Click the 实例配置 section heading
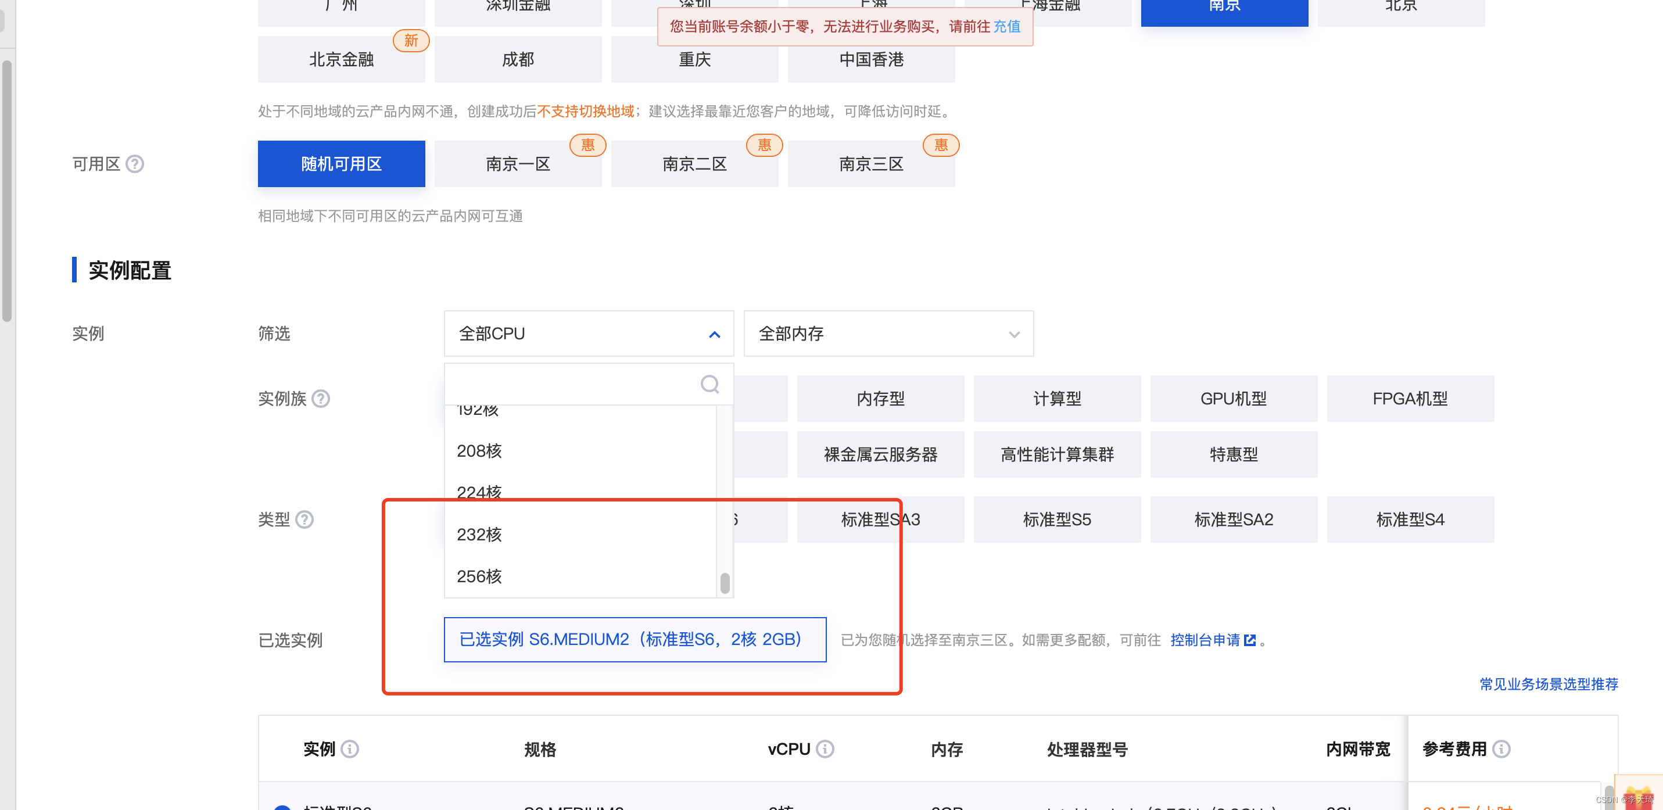The height and width of the screenshot is (810, 1663). click(130, 270)
